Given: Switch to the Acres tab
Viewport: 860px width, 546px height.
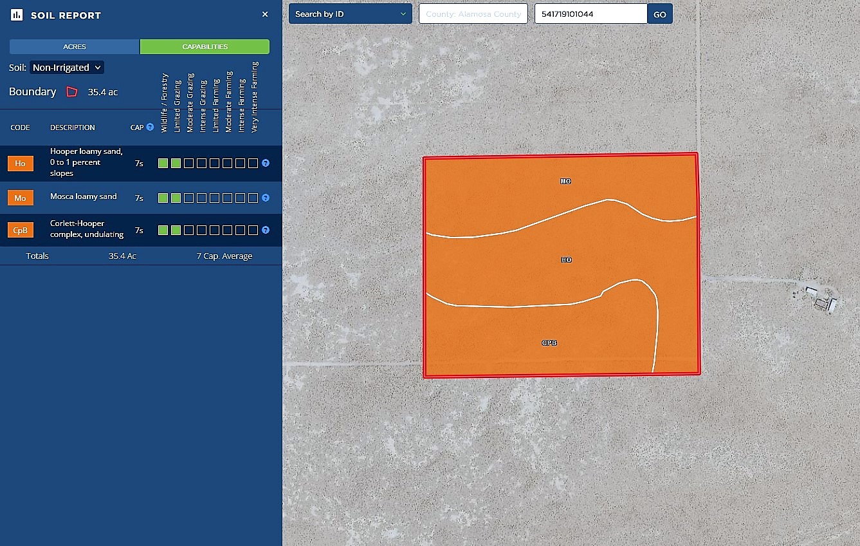Looking at the screenshot, I should click(75, 47).
